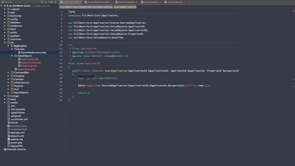The width and height of the screenshot is (295, 166).
Task: Close the ApplicantId.php tab
Action: click(184, 2)
